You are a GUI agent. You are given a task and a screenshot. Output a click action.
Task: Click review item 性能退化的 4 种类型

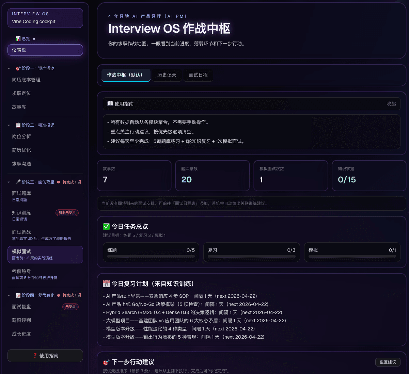coord(179,329)
